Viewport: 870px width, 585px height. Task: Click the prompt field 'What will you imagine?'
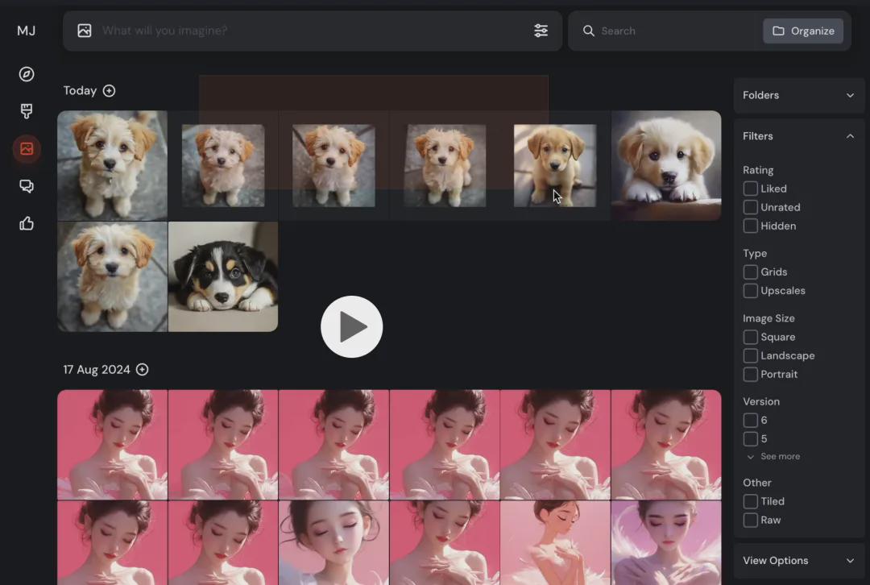tap(313, 31)
